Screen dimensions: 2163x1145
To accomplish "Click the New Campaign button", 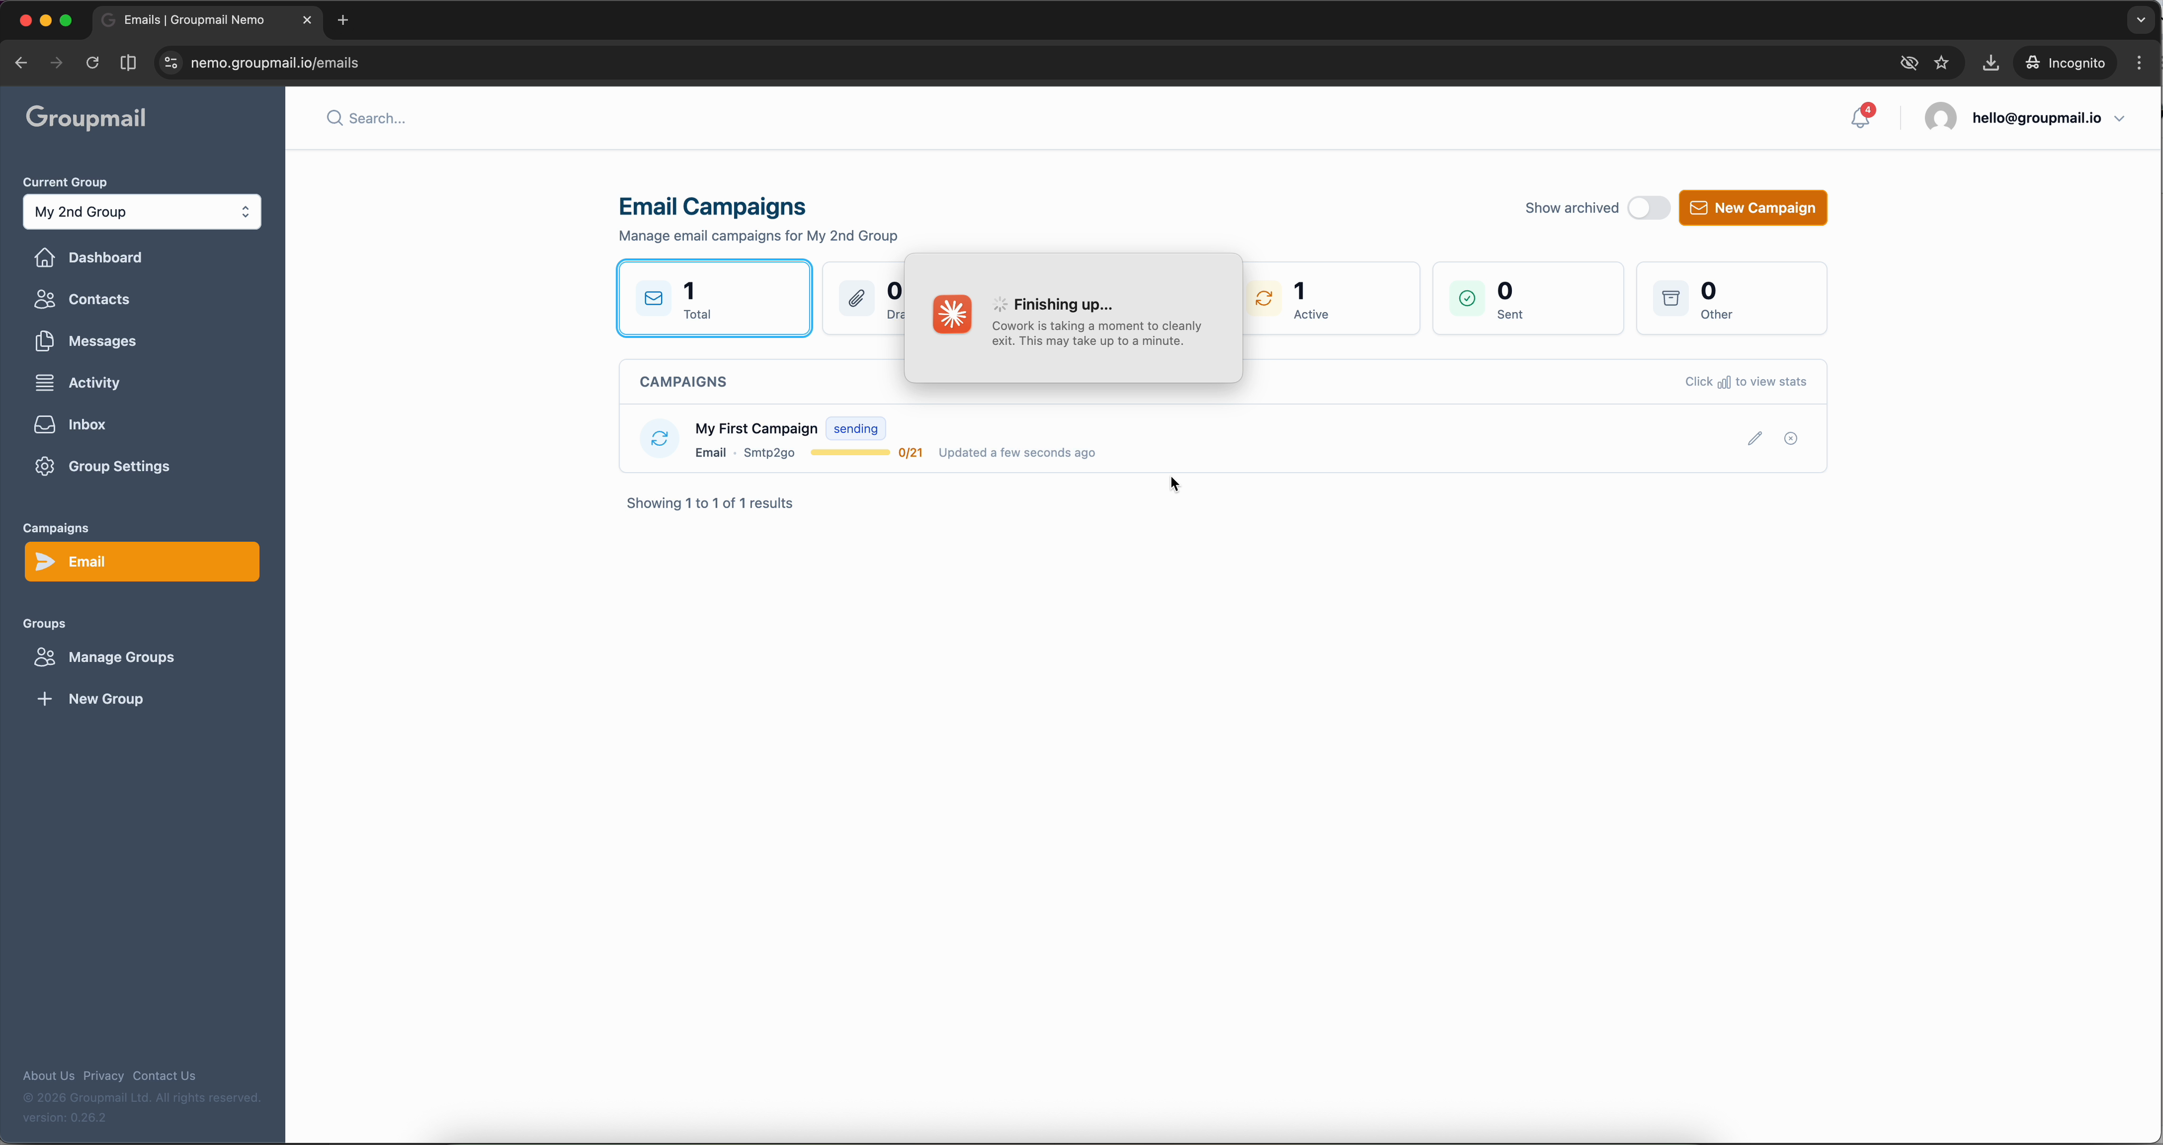I will (1752, 208).
